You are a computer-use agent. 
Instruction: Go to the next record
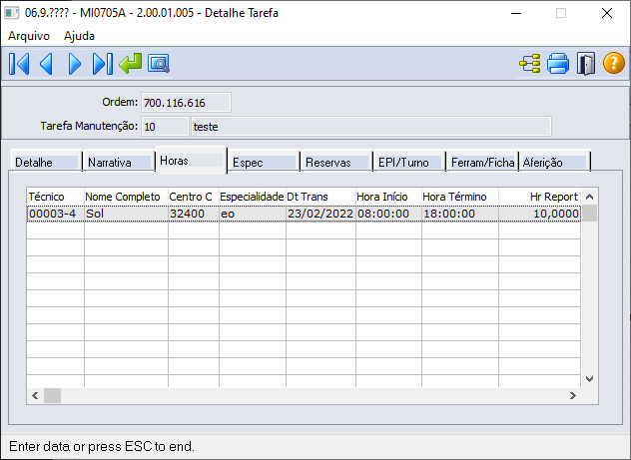[75, 64]
